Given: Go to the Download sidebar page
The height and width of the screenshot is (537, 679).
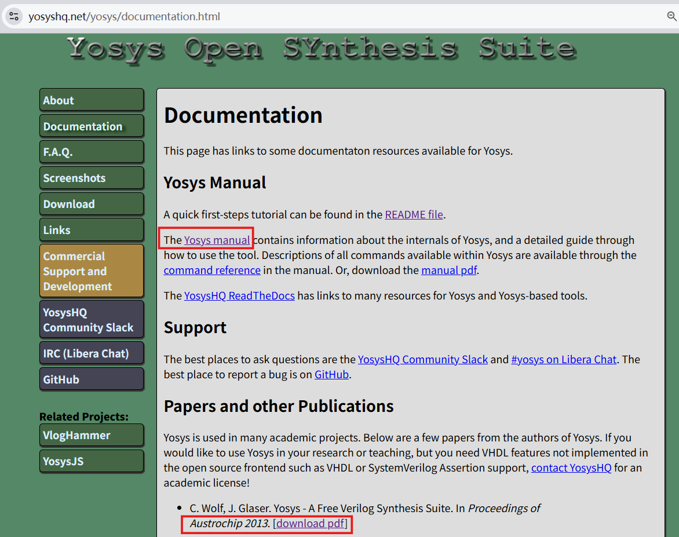Looking at the screenshot, I should pyautogui.click(x=92, y=204).
